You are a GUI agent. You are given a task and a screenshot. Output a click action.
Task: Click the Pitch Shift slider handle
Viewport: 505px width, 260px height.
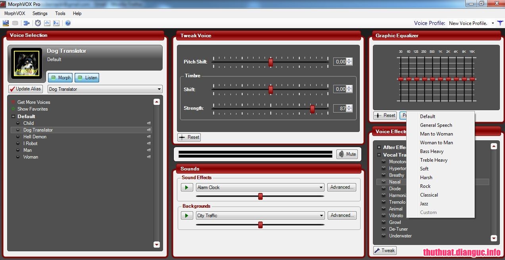(271, 62)
